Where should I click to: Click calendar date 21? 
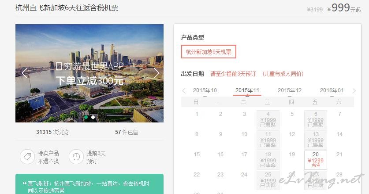pos(339,154)
